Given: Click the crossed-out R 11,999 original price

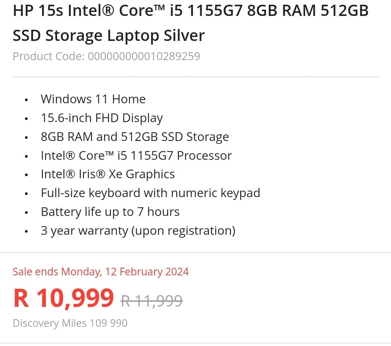Looking at the screenshot, I should [152, 301].
